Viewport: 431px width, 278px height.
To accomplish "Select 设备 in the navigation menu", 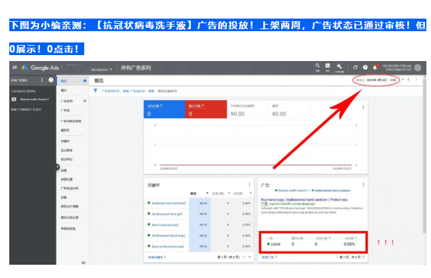I will click(64, 198).
